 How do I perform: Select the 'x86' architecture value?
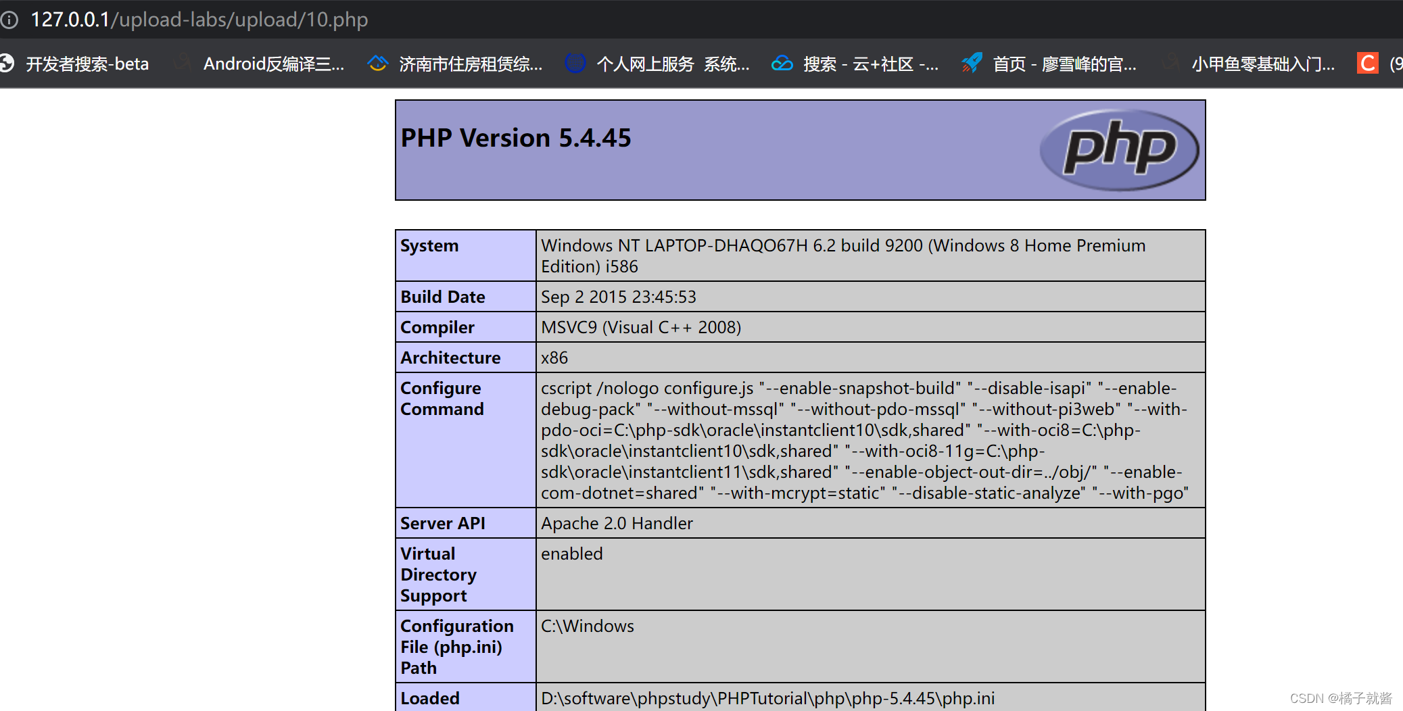pos(554,358)
